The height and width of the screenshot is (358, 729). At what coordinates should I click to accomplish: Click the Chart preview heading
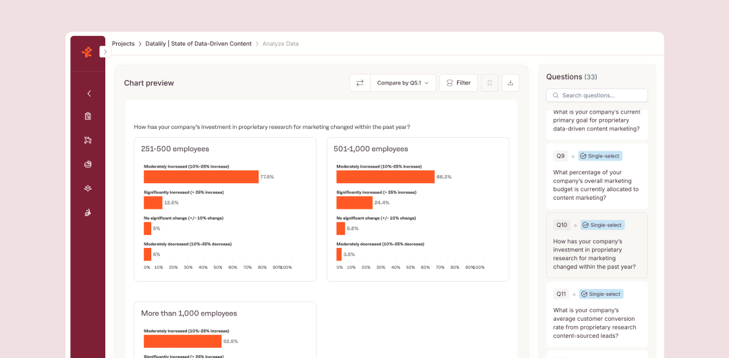point(148,83)
